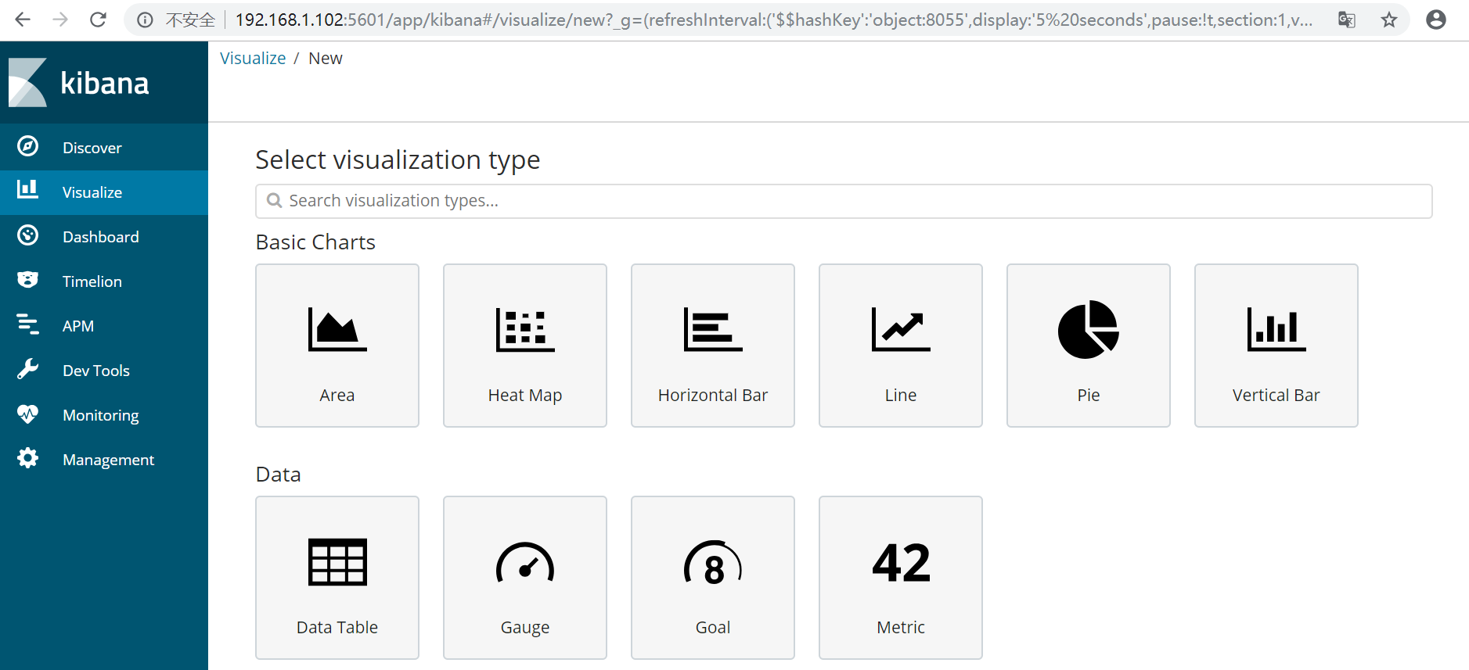The width and height of the screenshot is (1469, 670).
Task: Select the Pie chart icon
Action: tap(1089, 329)
